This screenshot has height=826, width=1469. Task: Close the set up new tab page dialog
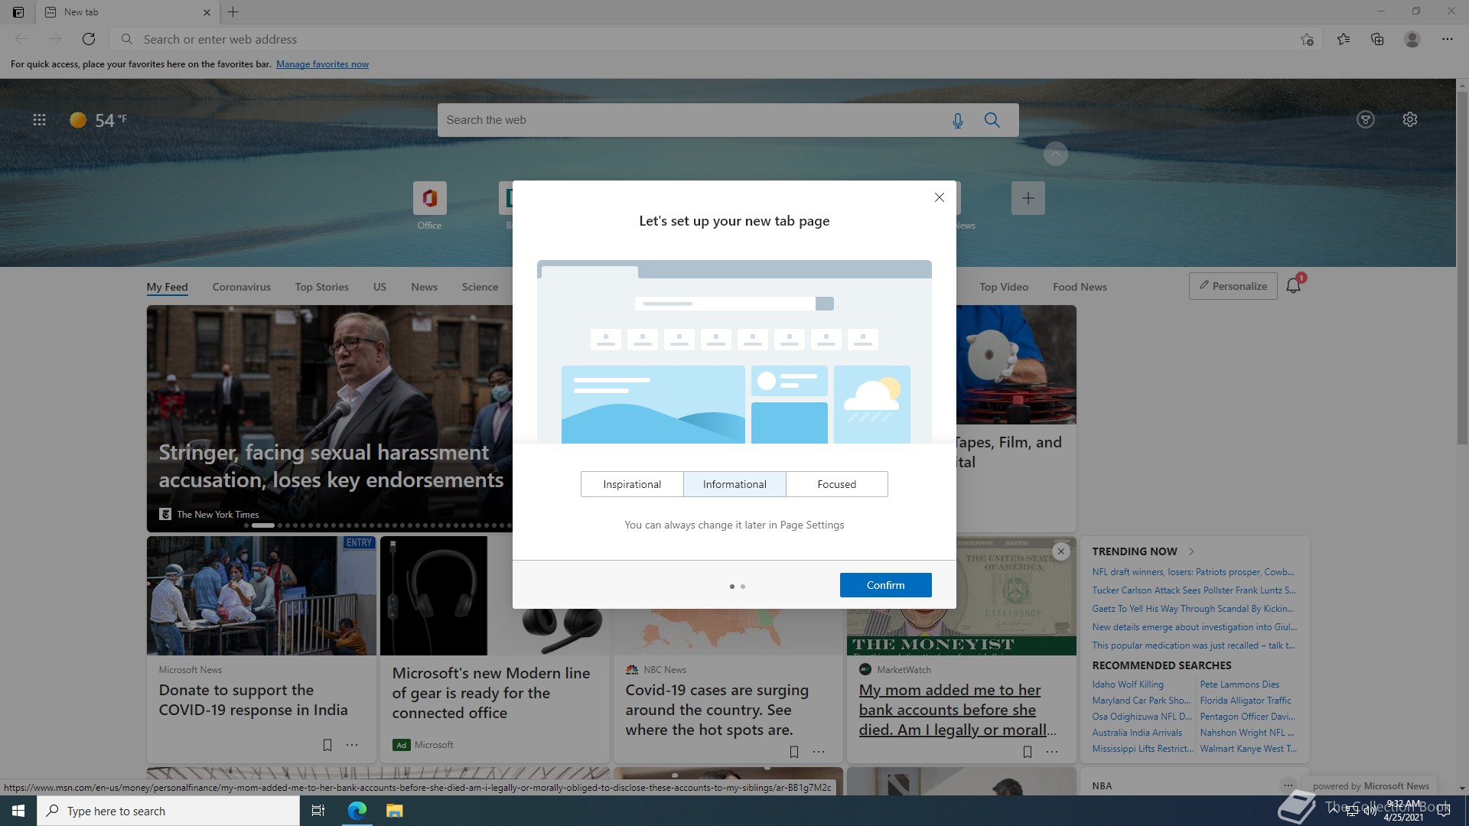click(940, 197)
